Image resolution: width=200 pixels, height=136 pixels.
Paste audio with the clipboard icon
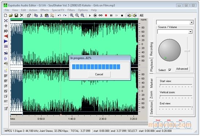tap(47, 15)
